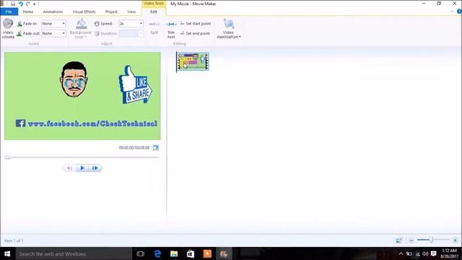Click the Speed clock icon
This screenshot has width=462, height=260.
point(97,24)
